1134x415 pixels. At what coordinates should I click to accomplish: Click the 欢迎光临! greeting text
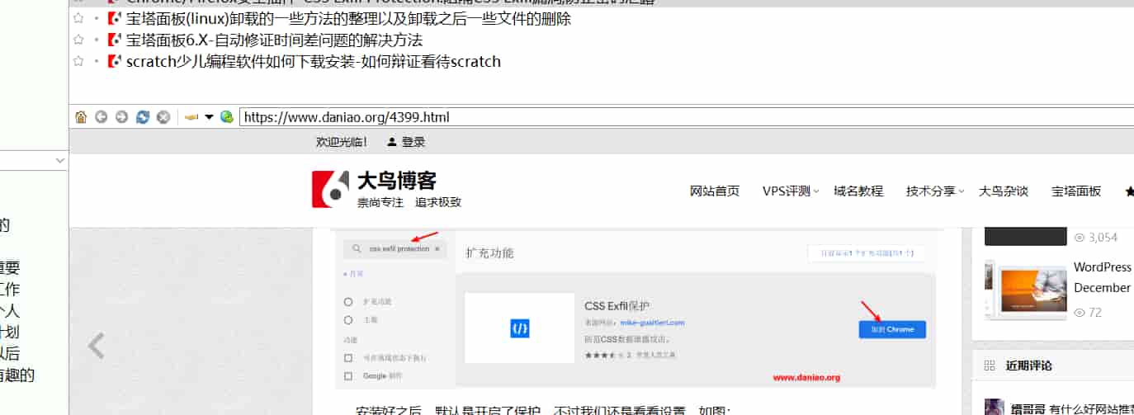click(343, 142)
